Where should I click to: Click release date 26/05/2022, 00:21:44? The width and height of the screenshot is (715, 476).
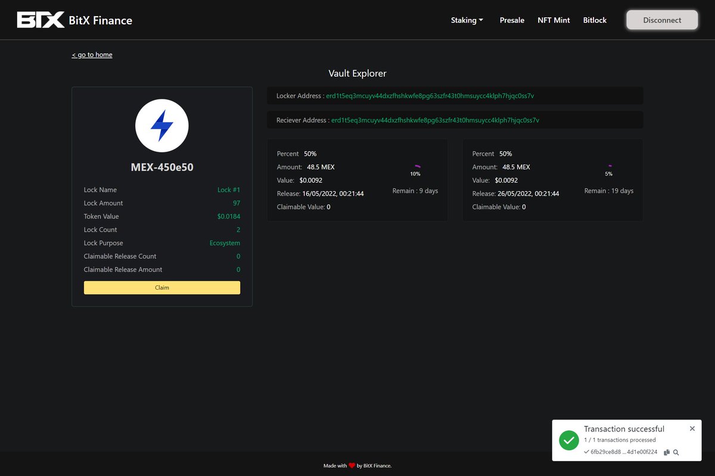click(529, 193)
